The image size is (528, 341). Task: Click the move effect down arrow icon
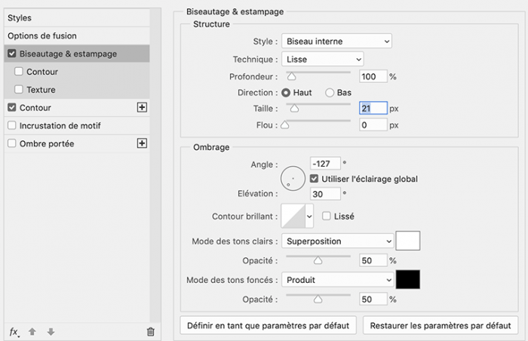coord(51,331)
